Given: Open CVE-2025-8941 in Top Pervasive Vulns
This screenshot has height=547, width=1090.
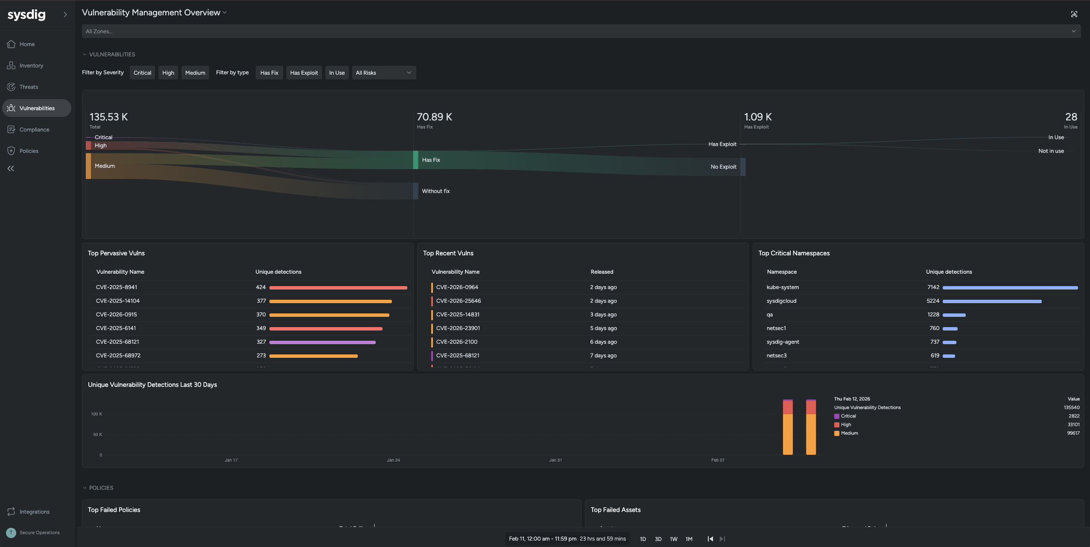Looking at the screenshot, I should click(x=117, y=287).
